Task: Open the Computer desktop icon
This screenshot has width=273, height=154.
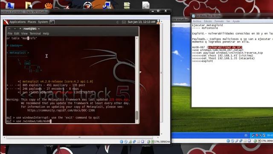Action: (10, 5)
